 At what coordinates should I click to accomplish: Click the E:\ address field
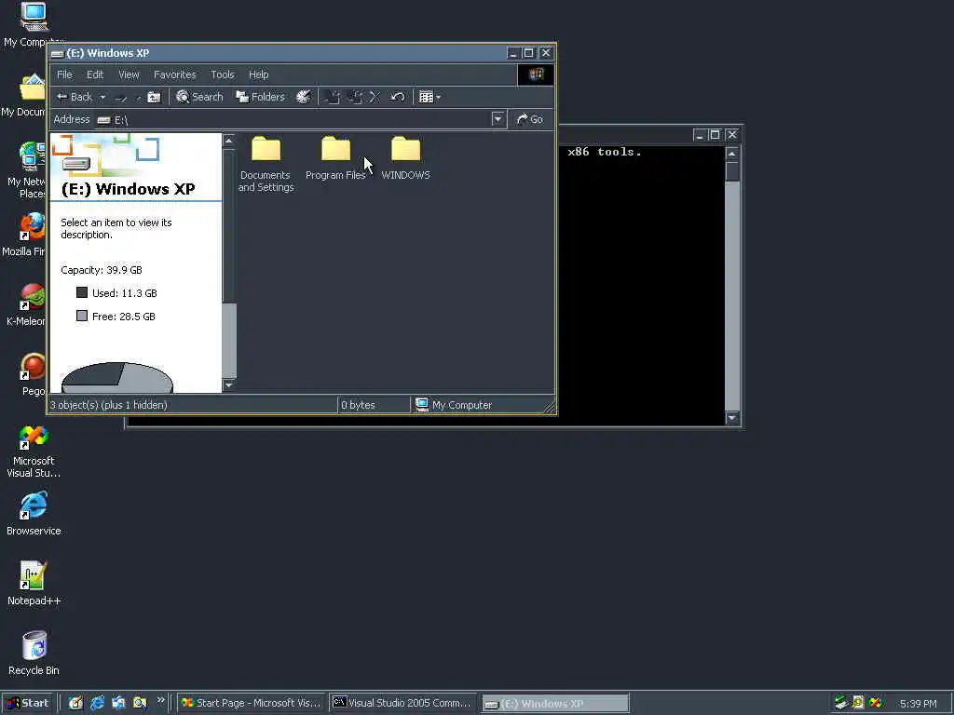(x=293, y=120)
